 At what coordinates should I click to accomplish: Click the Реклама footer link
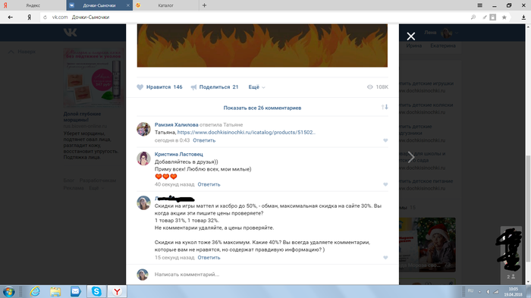click(x=74, y=188)
